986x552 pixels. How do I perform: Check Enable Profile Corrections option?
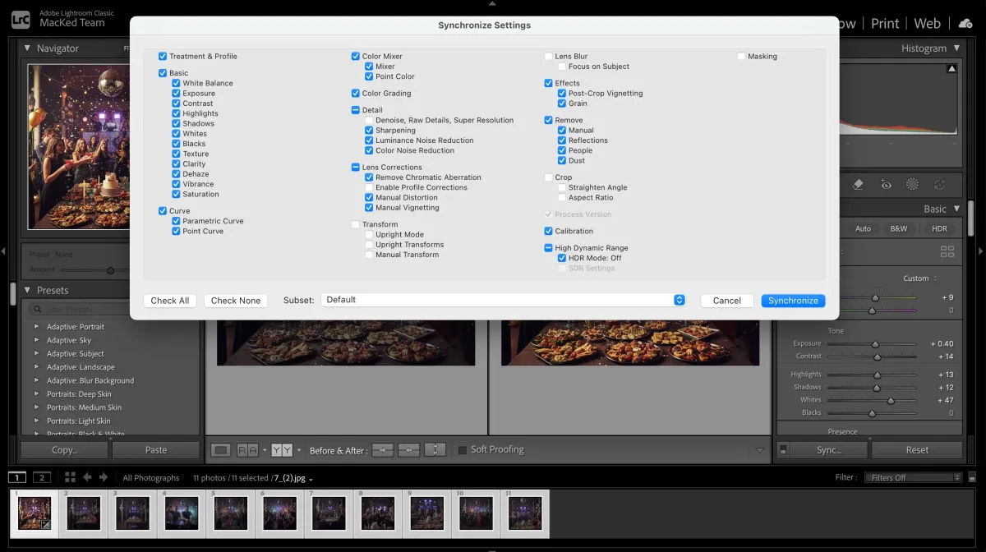point(369,187)
